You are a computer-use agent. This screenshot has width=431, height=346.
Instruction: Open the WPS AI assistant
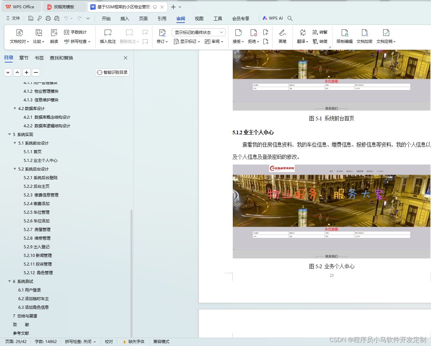(x=273, y=18)
